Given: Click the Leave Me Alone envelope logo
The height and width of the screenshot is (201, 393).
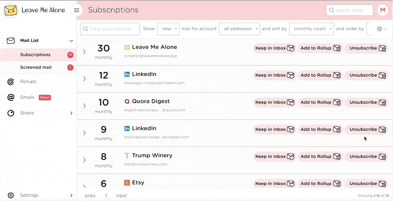Looking at the screenshot, I should pyautogui.click(x=11, y=10).
